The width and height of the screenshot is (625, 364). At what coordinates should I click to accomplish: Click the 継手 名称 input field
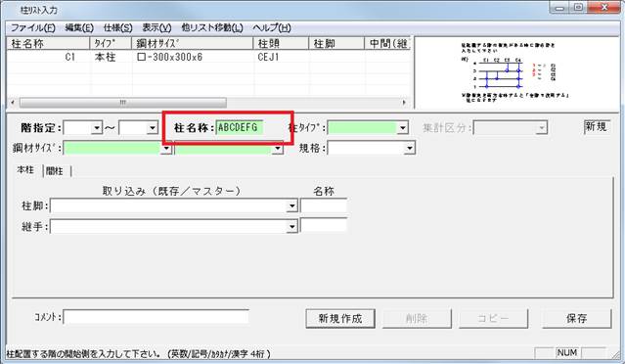pos(324,226)
